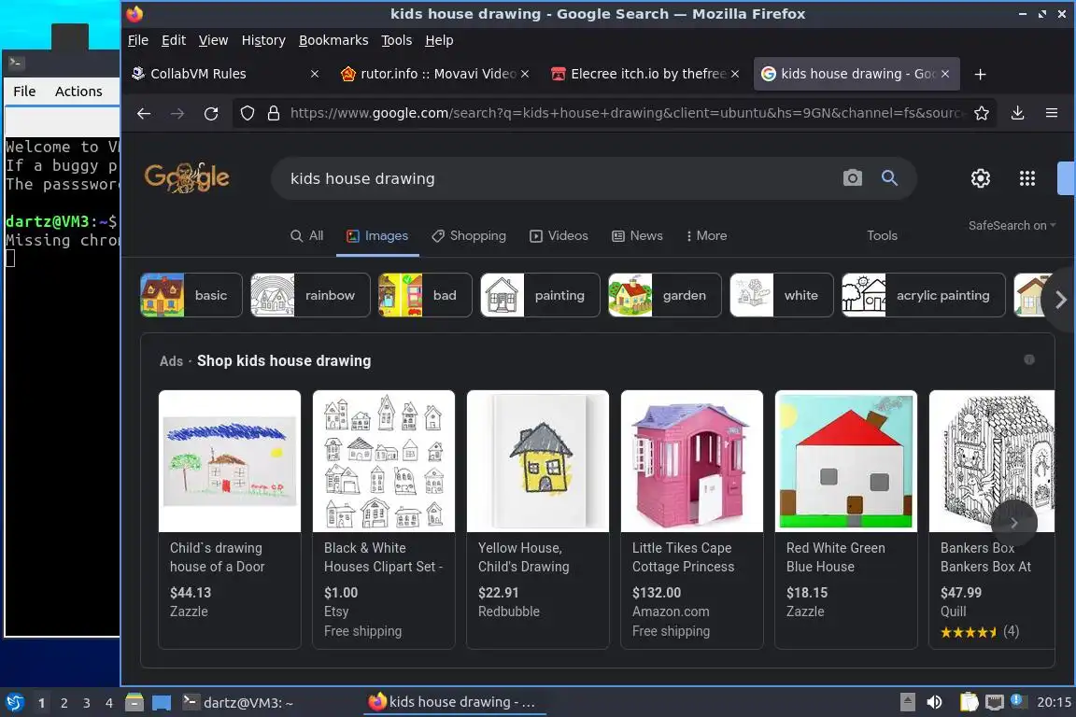Filter images by the white chip
The height and width of the screenshot is (717, 1076).
(x=782, y=295)
